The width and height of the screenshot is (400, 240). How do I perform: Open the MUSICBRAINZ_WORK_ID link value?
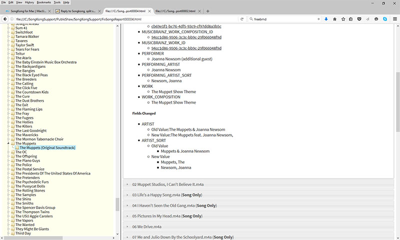point(186,48)
